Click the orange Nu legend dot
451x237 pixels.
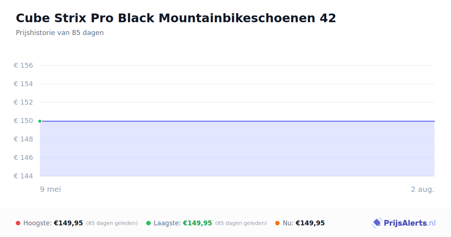point(277,223)
